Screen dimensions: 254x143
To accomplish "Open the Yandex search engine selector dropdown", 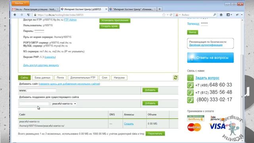I will pos(178,15).
